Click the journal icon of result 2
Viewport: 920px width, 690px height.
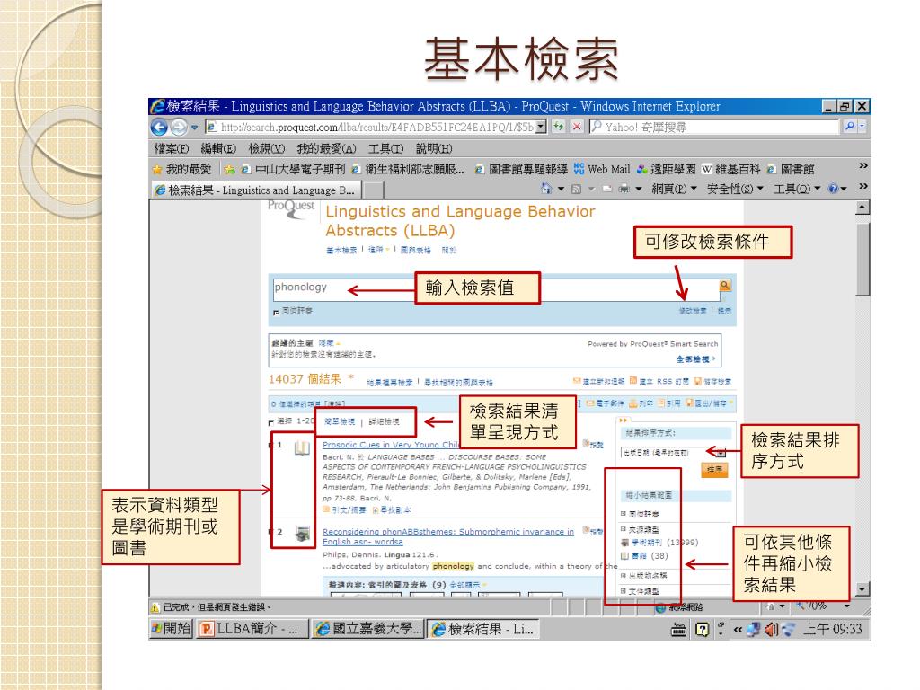(x=302, y=534)
